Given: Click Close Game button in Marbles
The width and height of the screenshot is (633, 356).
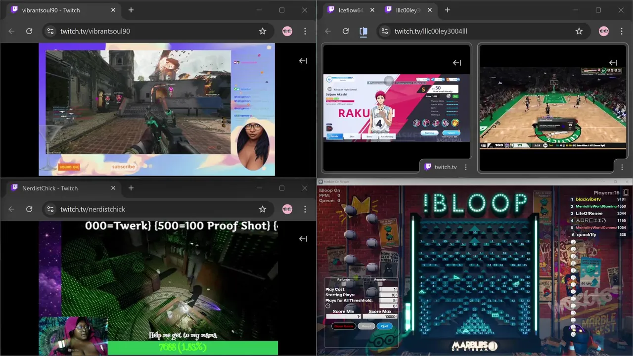Looking at the screenshot, I should (344, 326).
